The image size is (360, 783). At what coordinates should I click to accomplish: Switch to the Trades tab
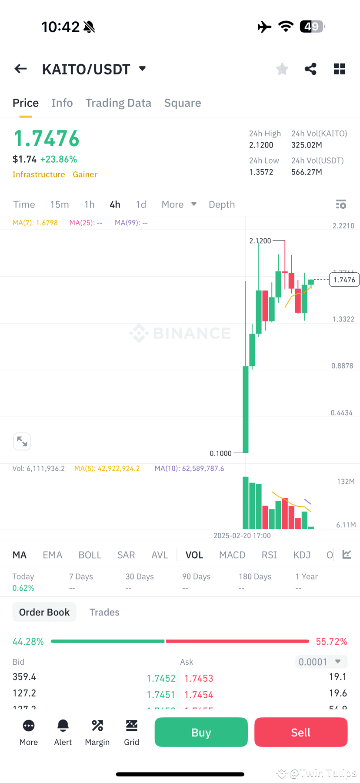coord(104,612)
